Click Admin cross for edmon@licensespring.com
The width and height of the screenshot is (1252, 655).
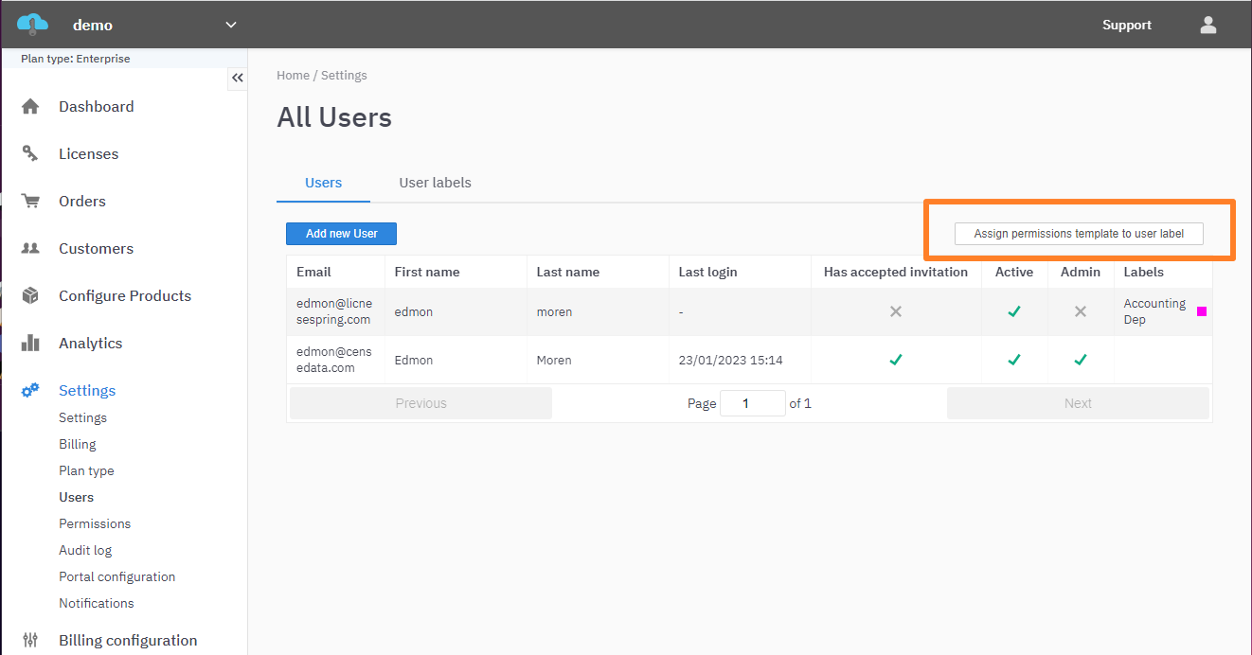(x=1080, y=311)
